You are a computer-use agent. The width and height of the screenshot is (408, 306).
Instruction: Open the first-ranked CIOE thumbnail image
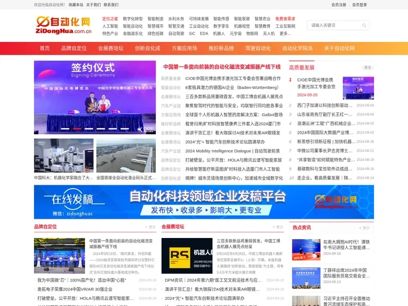358,88
